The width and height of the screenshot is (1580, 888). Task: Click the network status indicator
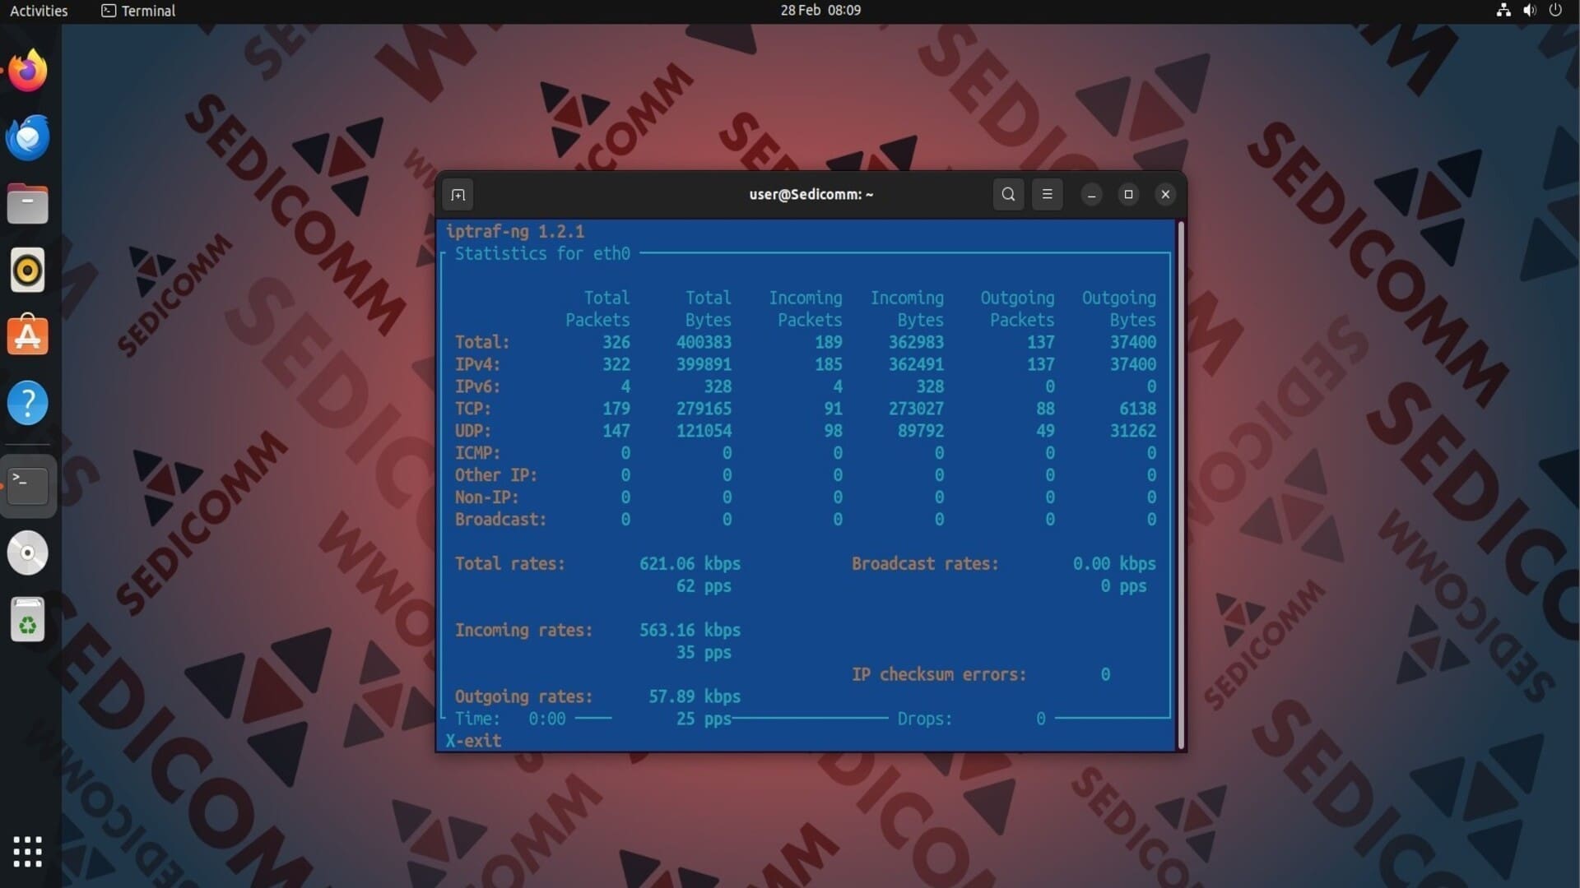pyautogui.click(x=1503, y=11)
